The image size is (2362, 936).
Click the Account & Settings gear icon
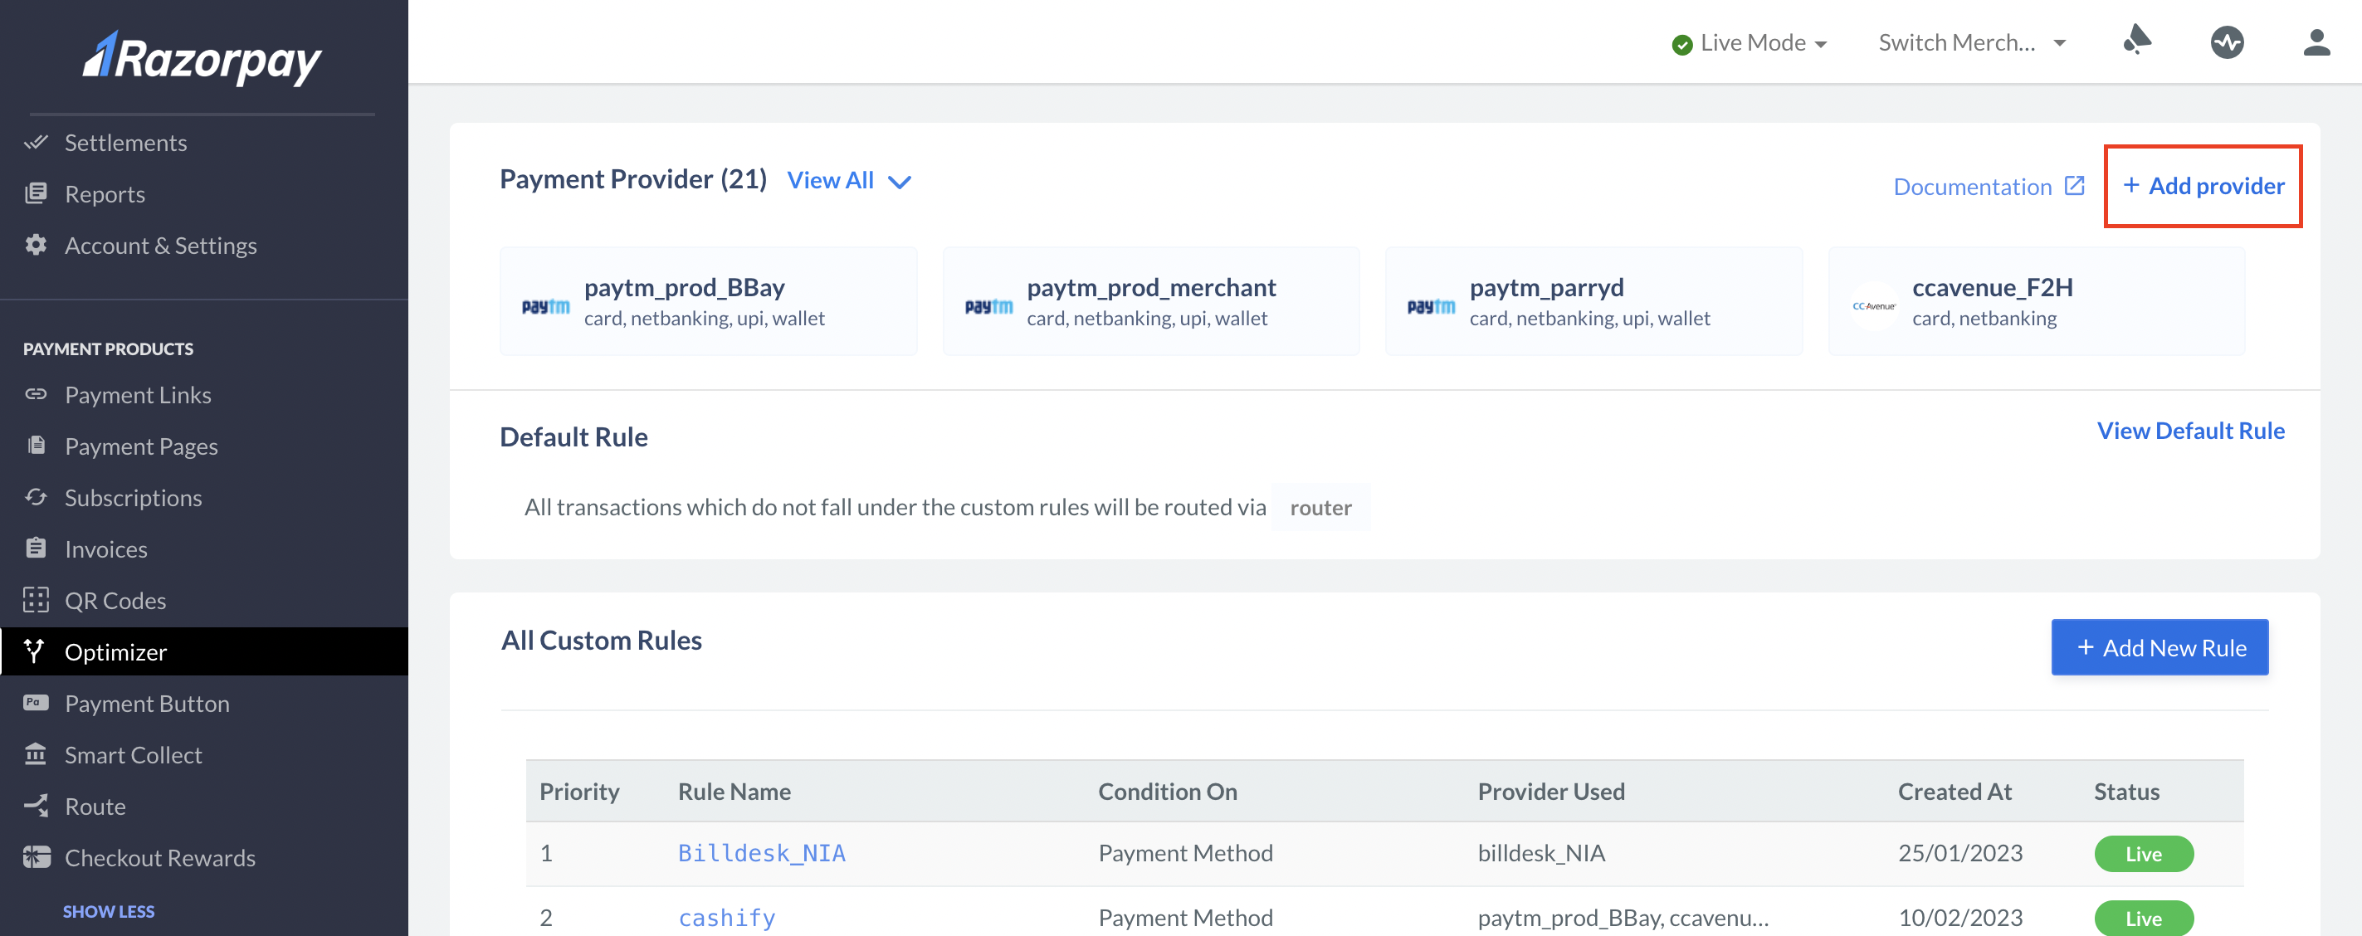click(x=36, y=245)
